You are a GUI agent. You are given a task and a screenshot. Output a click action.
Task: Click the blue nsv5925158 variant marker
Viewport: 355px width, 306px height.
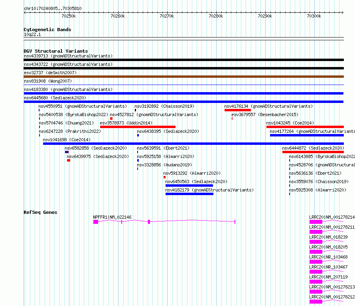click(x=138, y=160)
